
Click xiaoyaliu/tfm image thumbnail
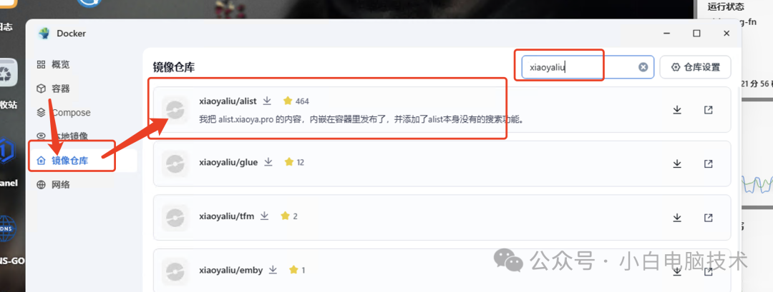point(175,217)
